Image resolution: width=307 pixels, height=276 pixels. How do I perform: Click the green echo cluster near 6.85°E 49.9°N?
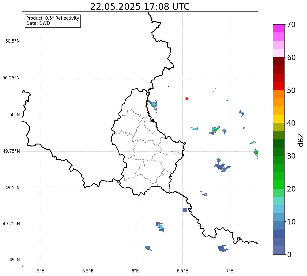pyautogui.click(x=215, y=129)
